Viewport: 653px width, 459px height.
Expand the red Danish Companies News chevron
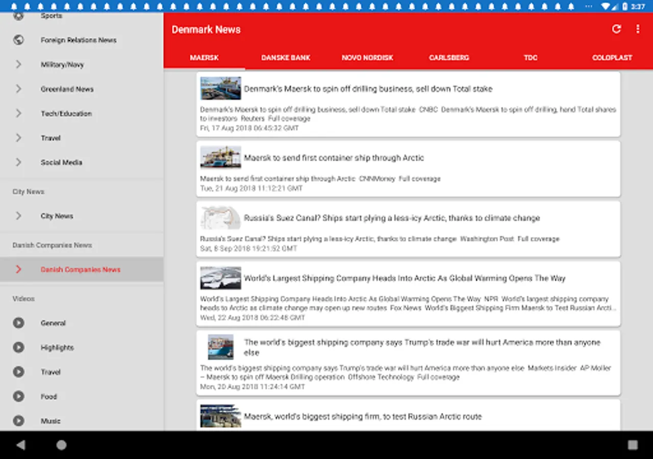(x=18, y=269)
